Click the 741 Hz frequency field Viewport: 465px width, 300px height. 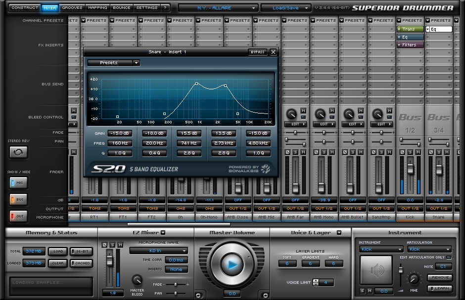click(189, 143)
